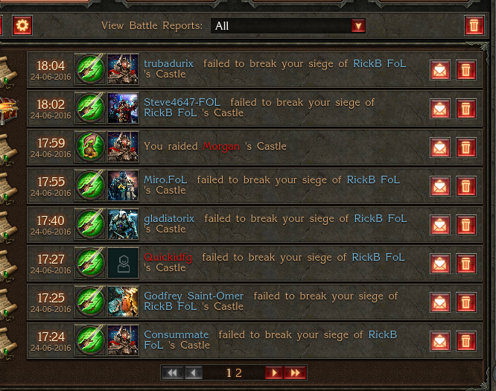
Task: Open envelope icon for Morgan raid report
Action: (x=440, y=147)
